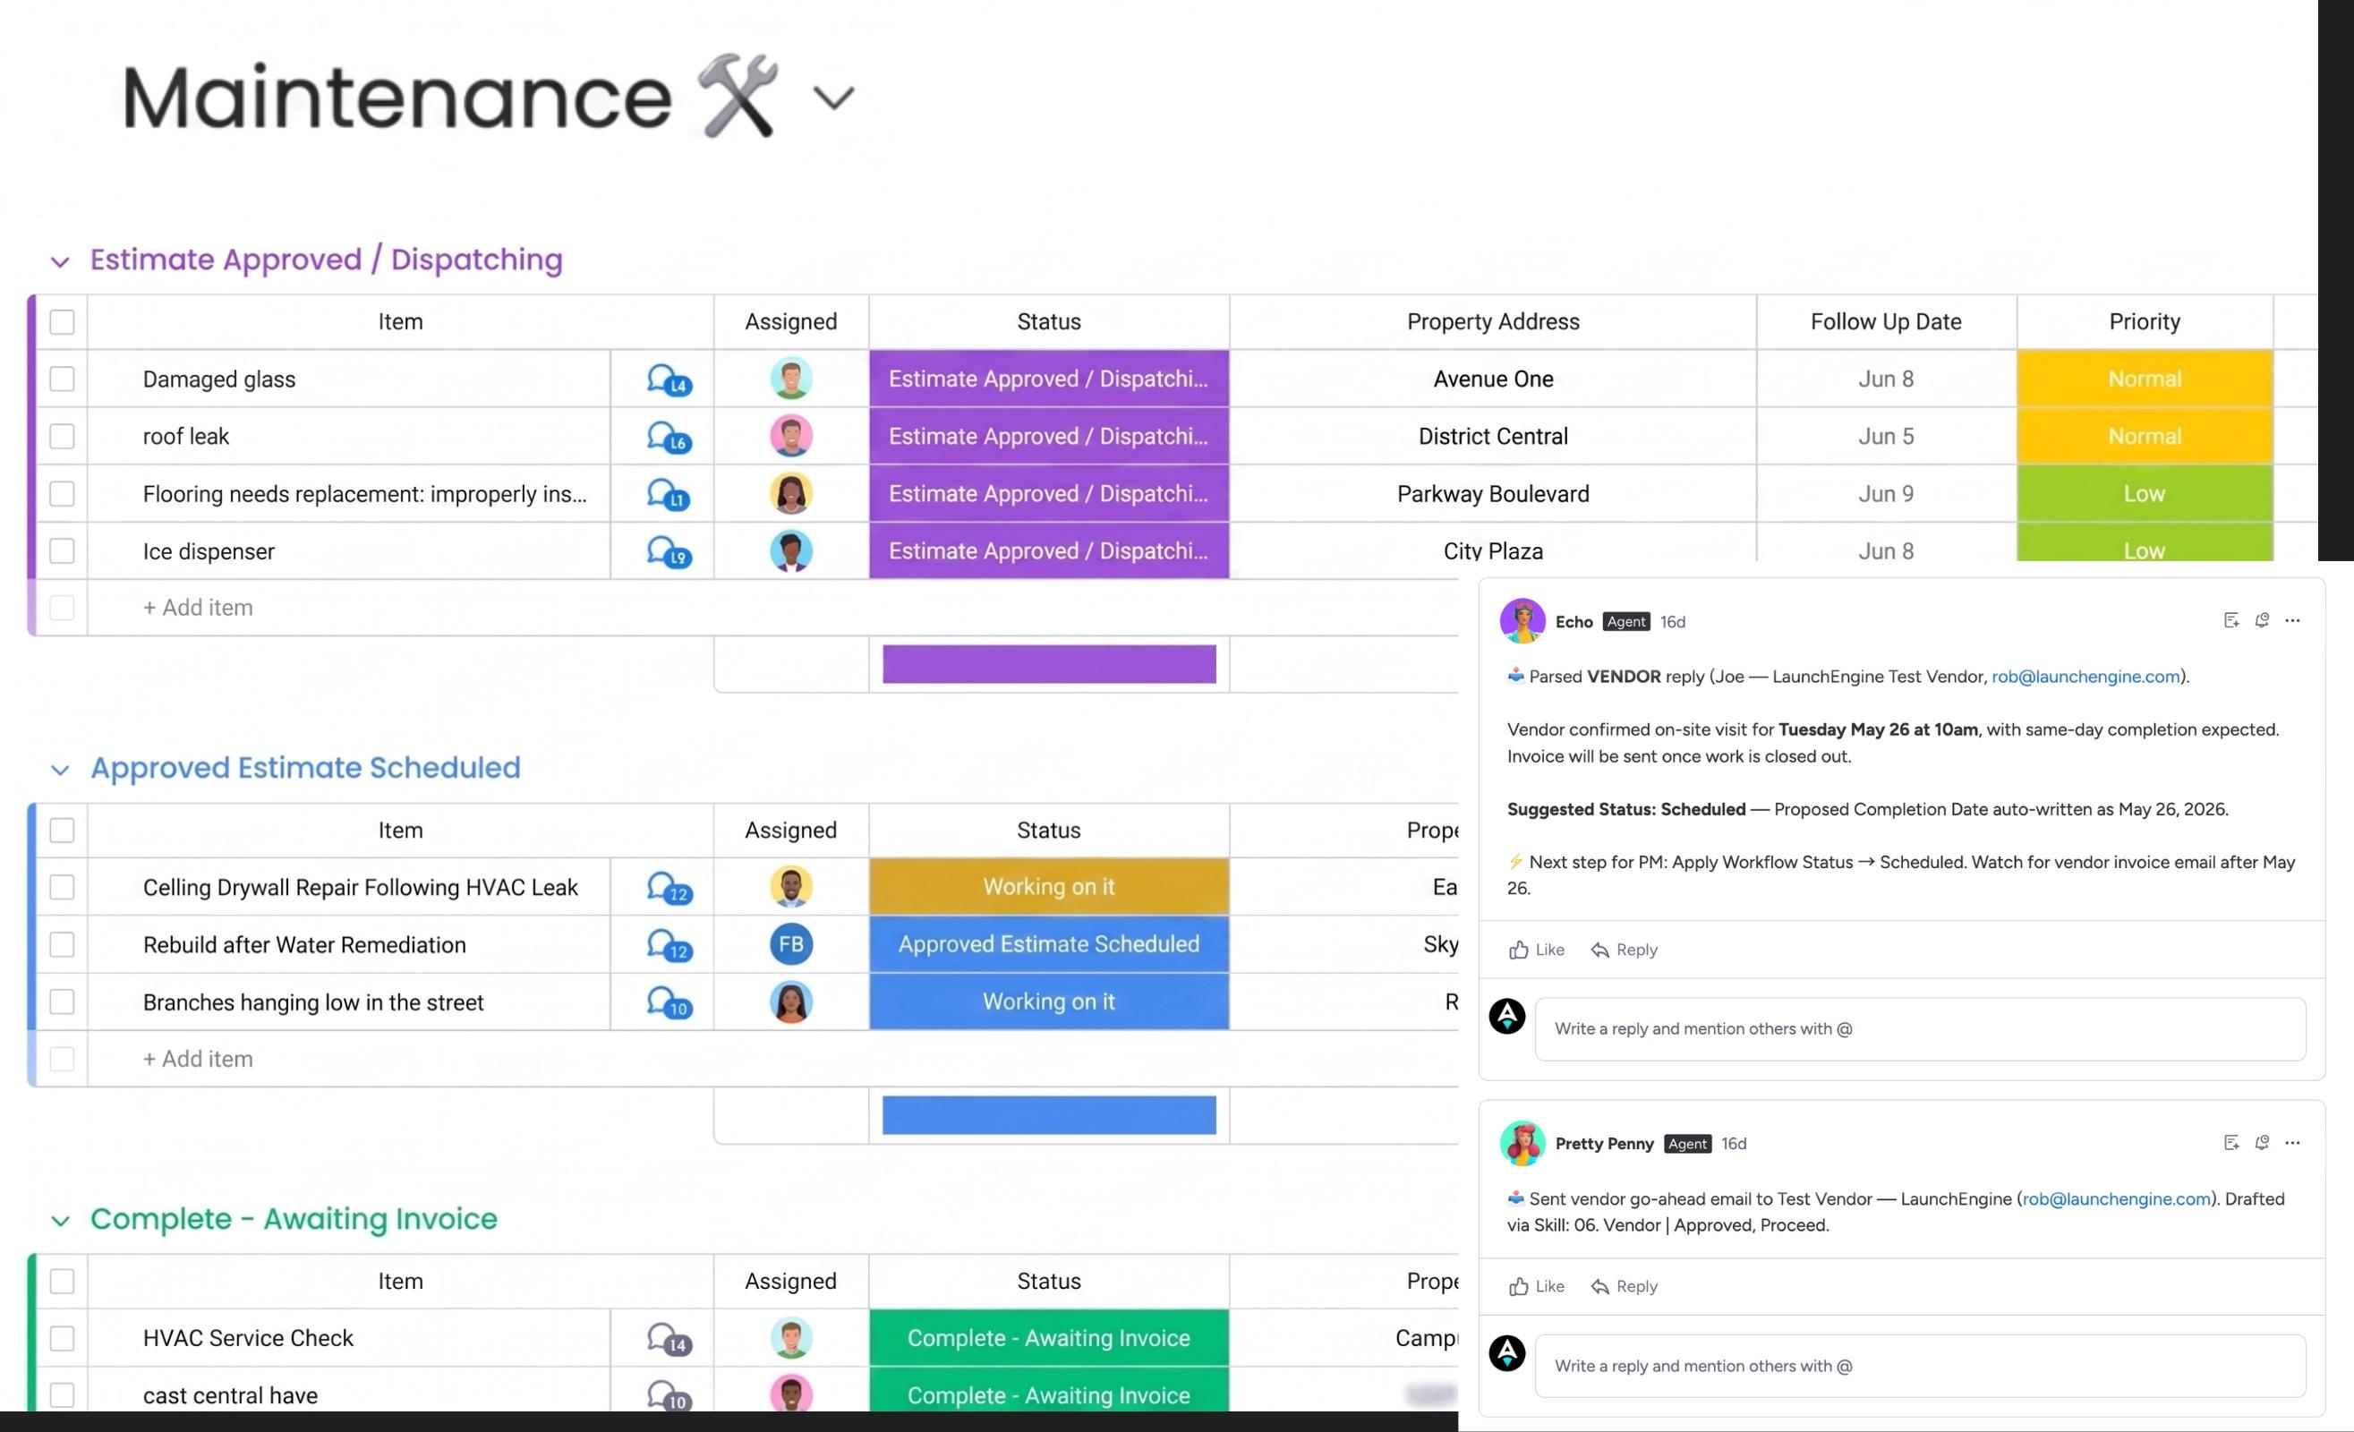
Task: Click the add-note icon on Echo's update
Action: pyautogui.click(x=2230, y=621)
